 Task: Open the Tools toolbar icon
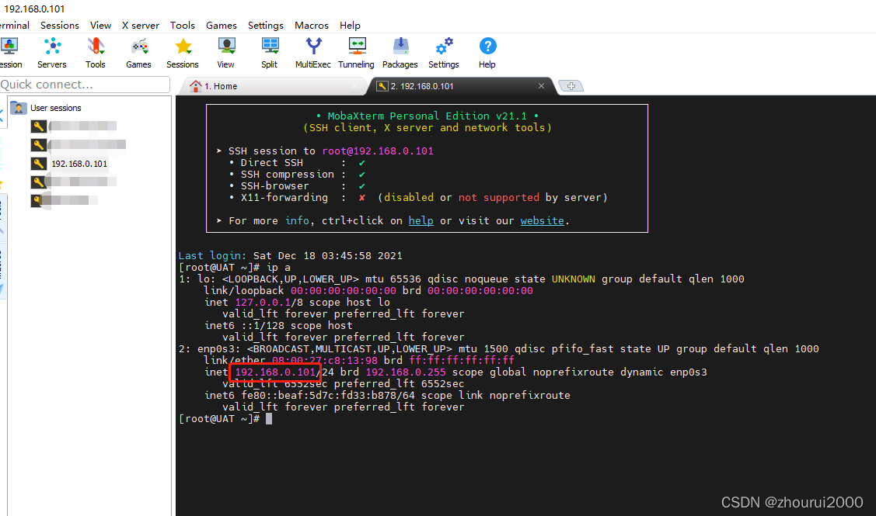[x=96, y=47]
